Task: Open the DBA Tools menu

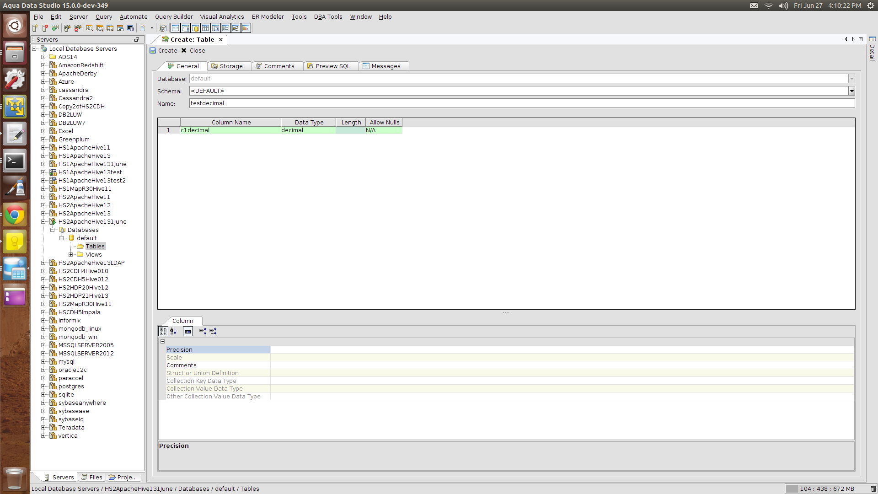Action: click(x=328, y=17)
